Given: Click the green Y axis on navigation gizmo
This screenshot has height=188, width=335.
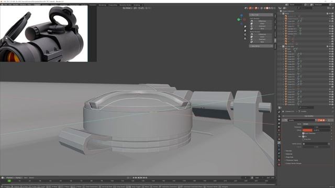Looking at the screenshot, I should [239, 19].
